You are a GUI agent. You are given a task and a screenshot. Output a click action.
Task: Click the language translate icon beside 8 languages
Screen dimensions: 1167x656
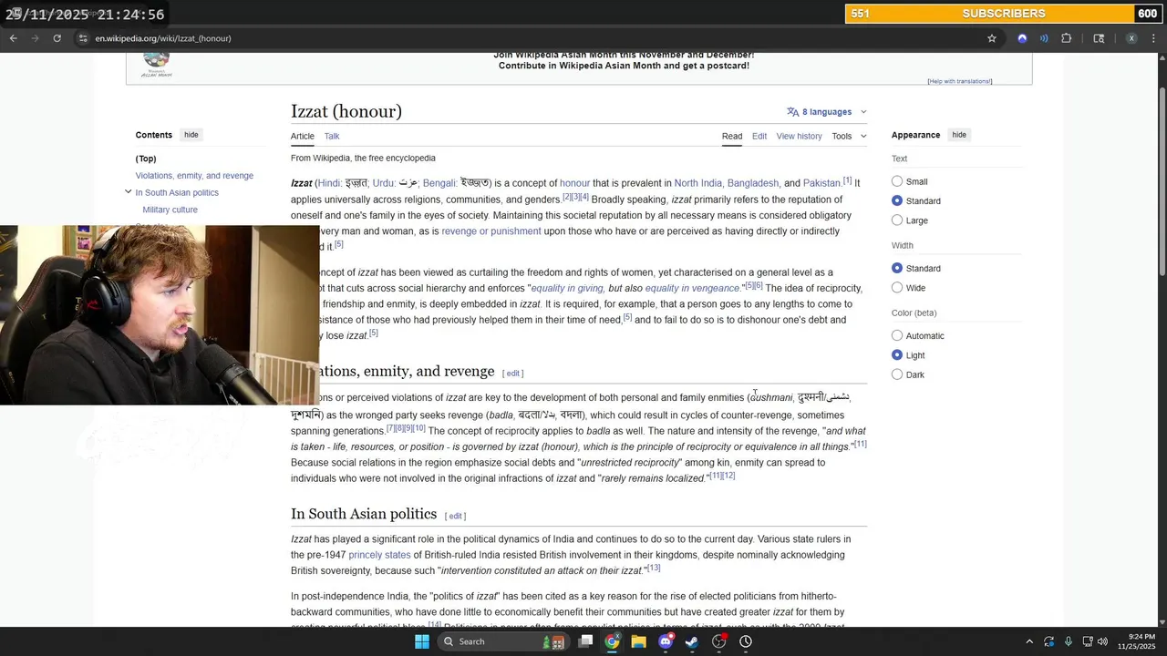pyautogui.click(x=792, y=112)
